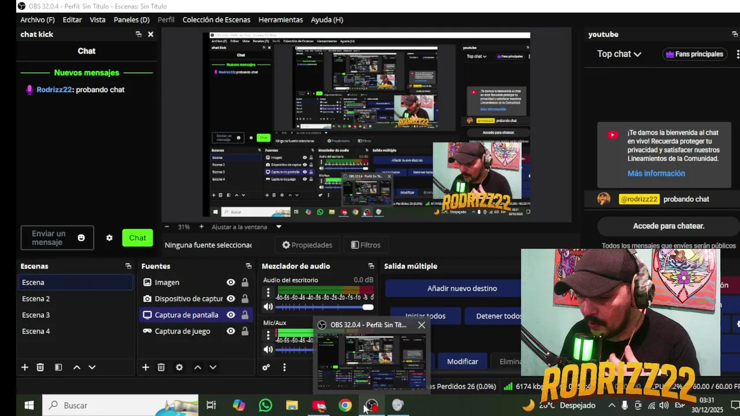This screenshot has width=740, height=416.
Task: Select Escena 2 in scenes list
Action: pos(76,299)
